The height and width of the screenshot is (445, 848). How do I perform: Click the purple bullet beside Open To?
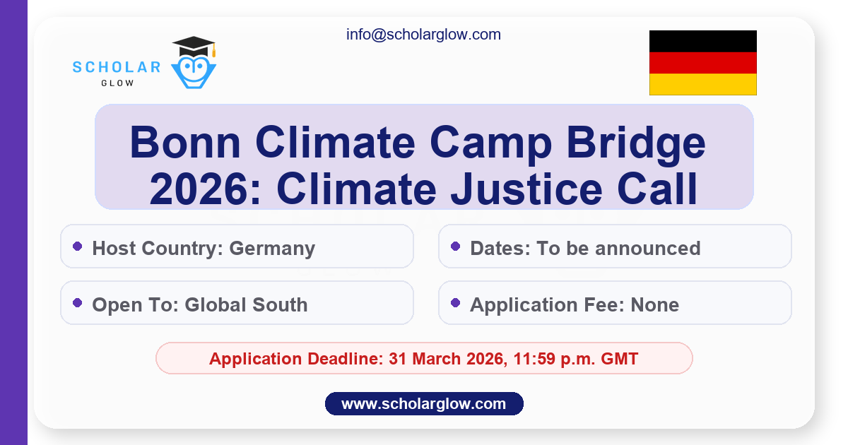[78, 303]
